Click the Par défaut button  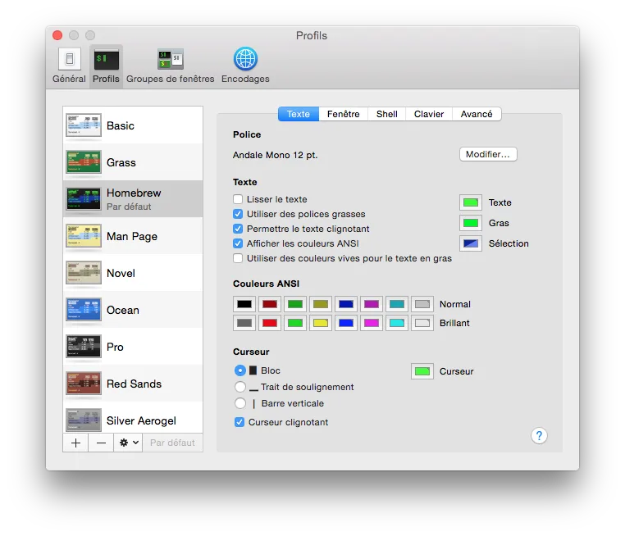tap(172, 443)
